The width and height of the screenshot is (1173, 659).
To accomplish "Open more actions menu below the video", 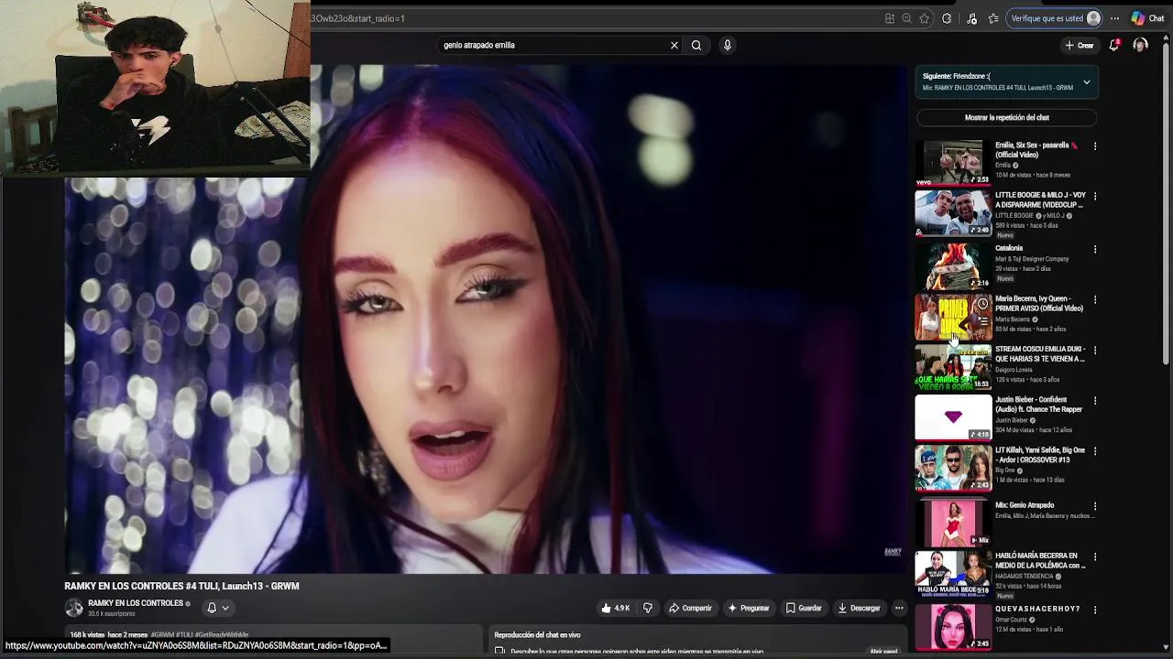I will point(899,608).
